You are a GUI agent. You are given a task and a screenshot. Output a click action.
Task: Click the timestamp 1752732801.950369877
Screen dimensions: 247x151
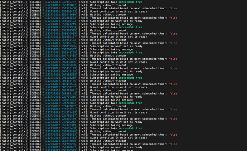click(60, 5)
